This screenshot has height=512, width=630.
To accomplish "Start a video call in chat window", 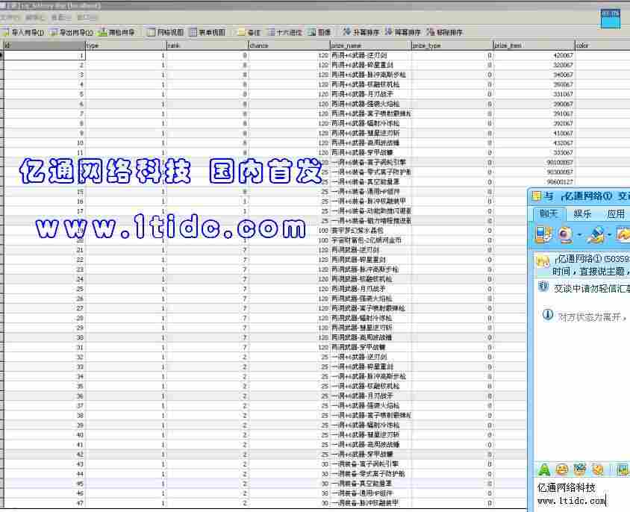I will pyautogui.click(x=543, y=235).
